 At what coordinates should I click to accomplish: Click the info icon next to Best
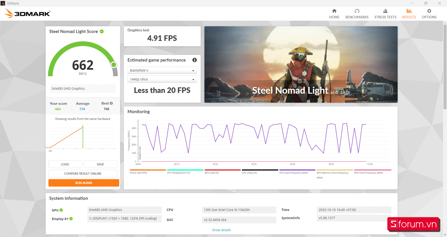(111, 103)
